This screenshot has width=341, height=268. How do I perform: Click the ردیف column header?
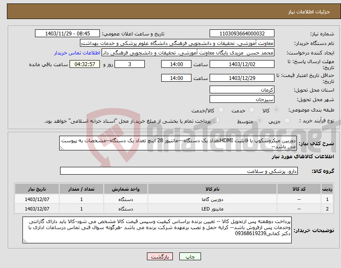(327, 189)
